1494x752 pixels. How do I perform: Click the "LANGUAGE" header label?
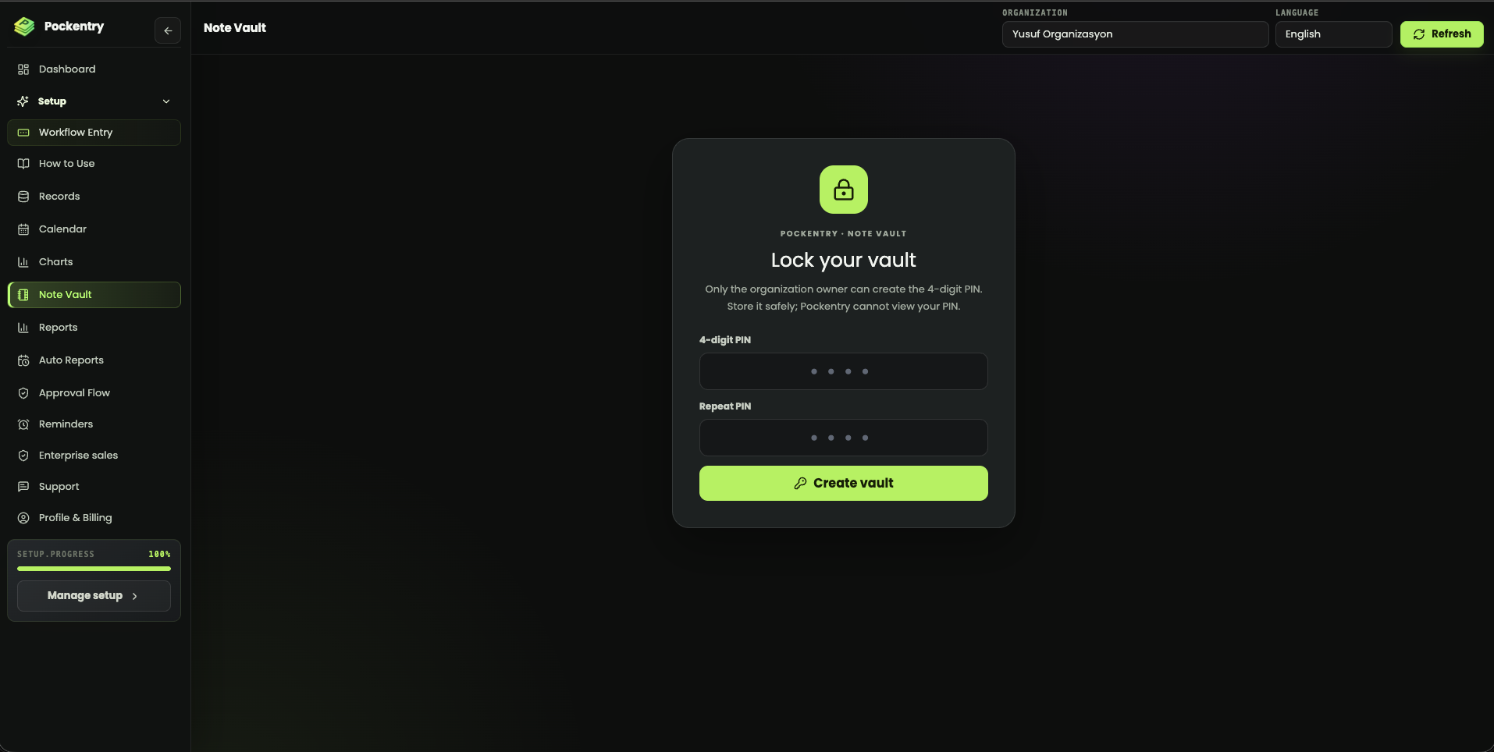[x=1297, y=13]
